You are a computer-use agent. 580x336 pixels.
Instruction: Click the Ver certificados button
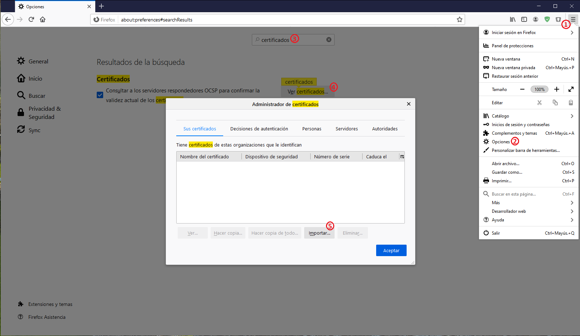pos(308,92)
